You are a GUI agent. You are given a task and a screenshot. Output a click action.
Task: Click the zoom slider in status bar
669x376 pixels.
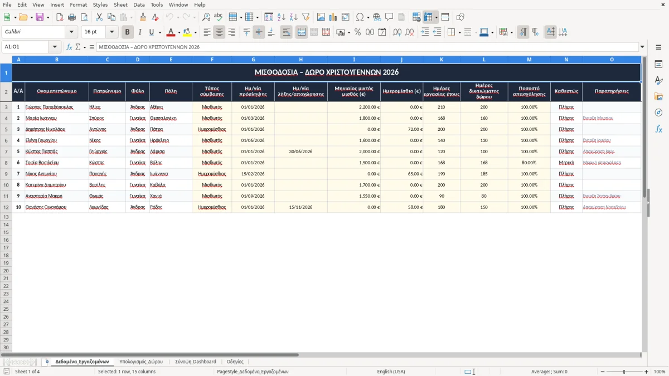point(624,372)
